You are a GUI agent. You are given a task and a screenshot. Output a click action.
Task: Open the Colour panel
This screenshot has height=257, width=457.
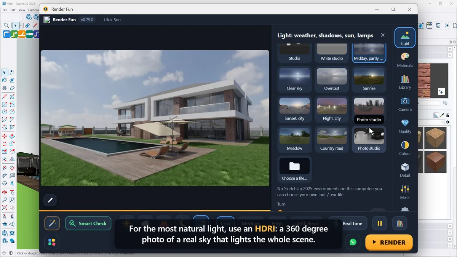pyautogui.click(x=405, y=148)
